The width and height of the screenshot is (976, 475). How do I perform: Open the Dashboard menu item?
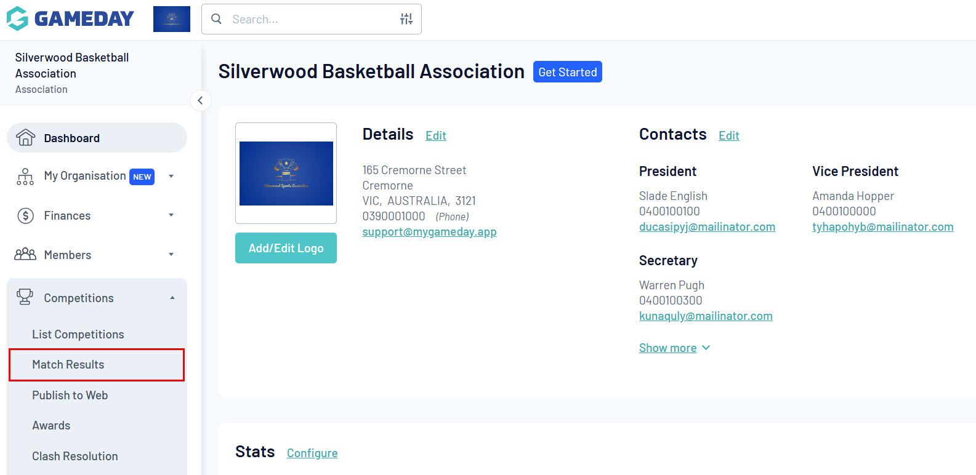(x=97, y=138)
